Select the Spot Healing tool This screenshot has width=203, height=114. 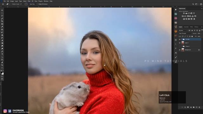pos(2,29)
